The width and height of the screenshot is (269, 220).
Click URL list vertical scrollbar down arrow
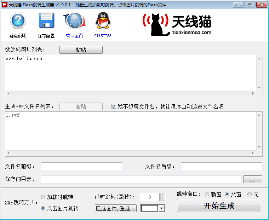click(x=259, y=88)
